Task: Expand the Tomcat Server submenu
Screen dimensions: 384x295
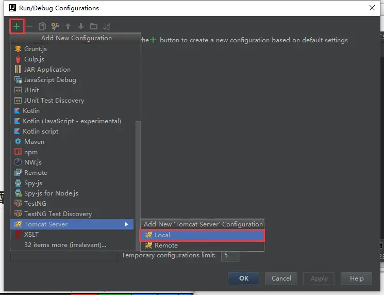Action: (72, 224)
